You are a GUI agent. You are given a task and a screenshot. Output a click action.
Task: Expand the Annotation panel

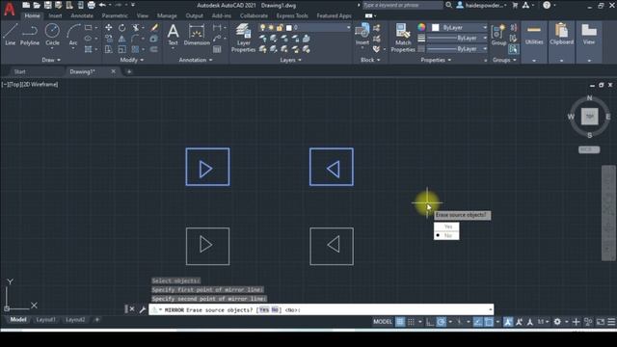point(196,60)
